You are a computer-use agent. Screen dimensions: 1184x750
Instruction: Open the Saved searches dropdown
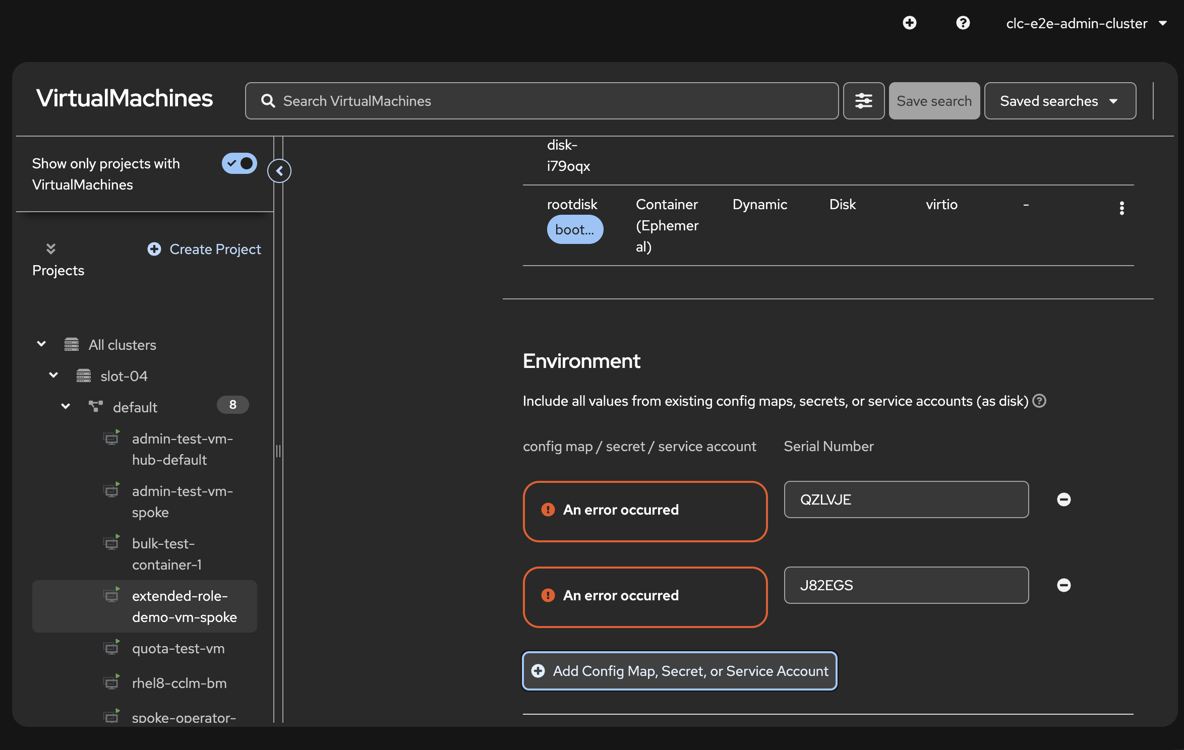[x=1059, y=101]
